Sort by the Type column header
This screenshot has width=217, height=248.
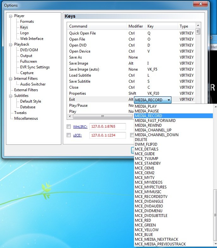[x=186, y=26]
